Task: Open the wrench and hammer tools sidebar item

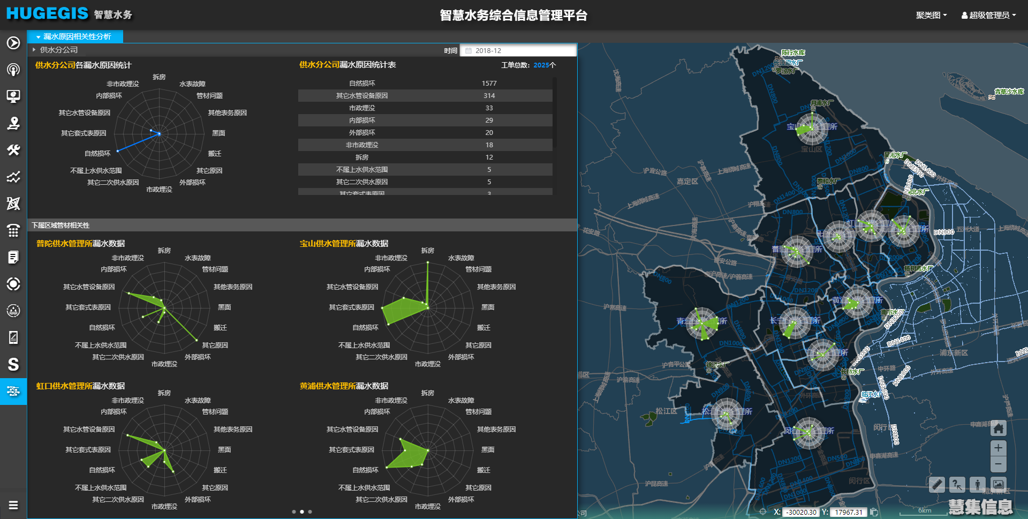Action: click(13, 150)
